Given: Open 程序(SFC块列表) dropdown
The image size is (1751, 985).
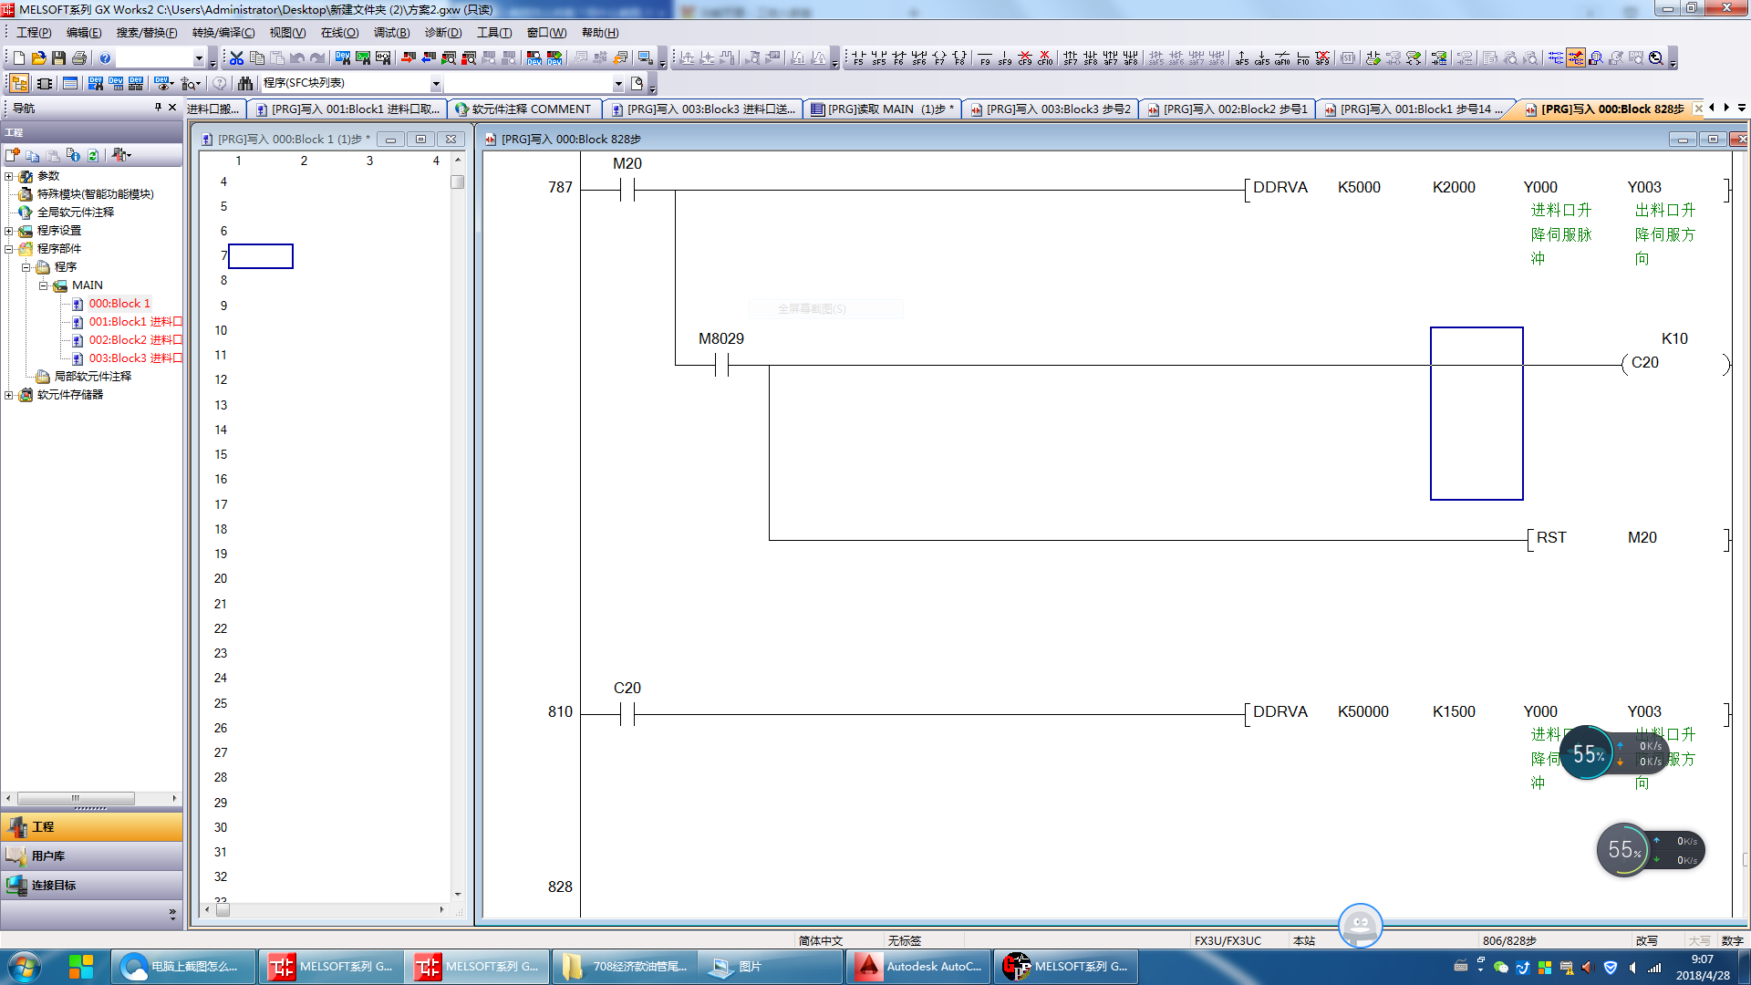Looking at the screenshot, I should click(x=436, y=84).
